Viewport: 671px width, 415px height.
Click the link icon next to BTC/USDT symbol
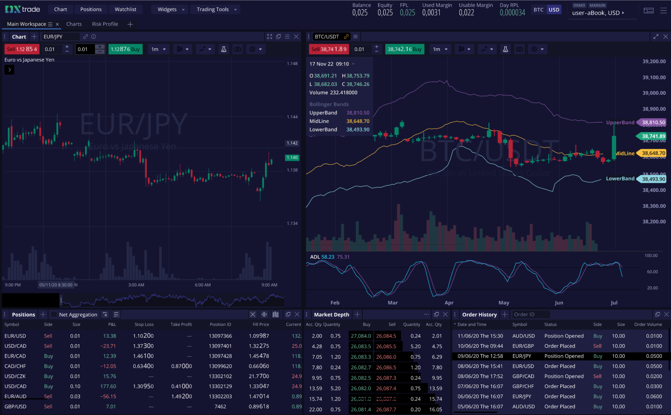coord(346,37)
